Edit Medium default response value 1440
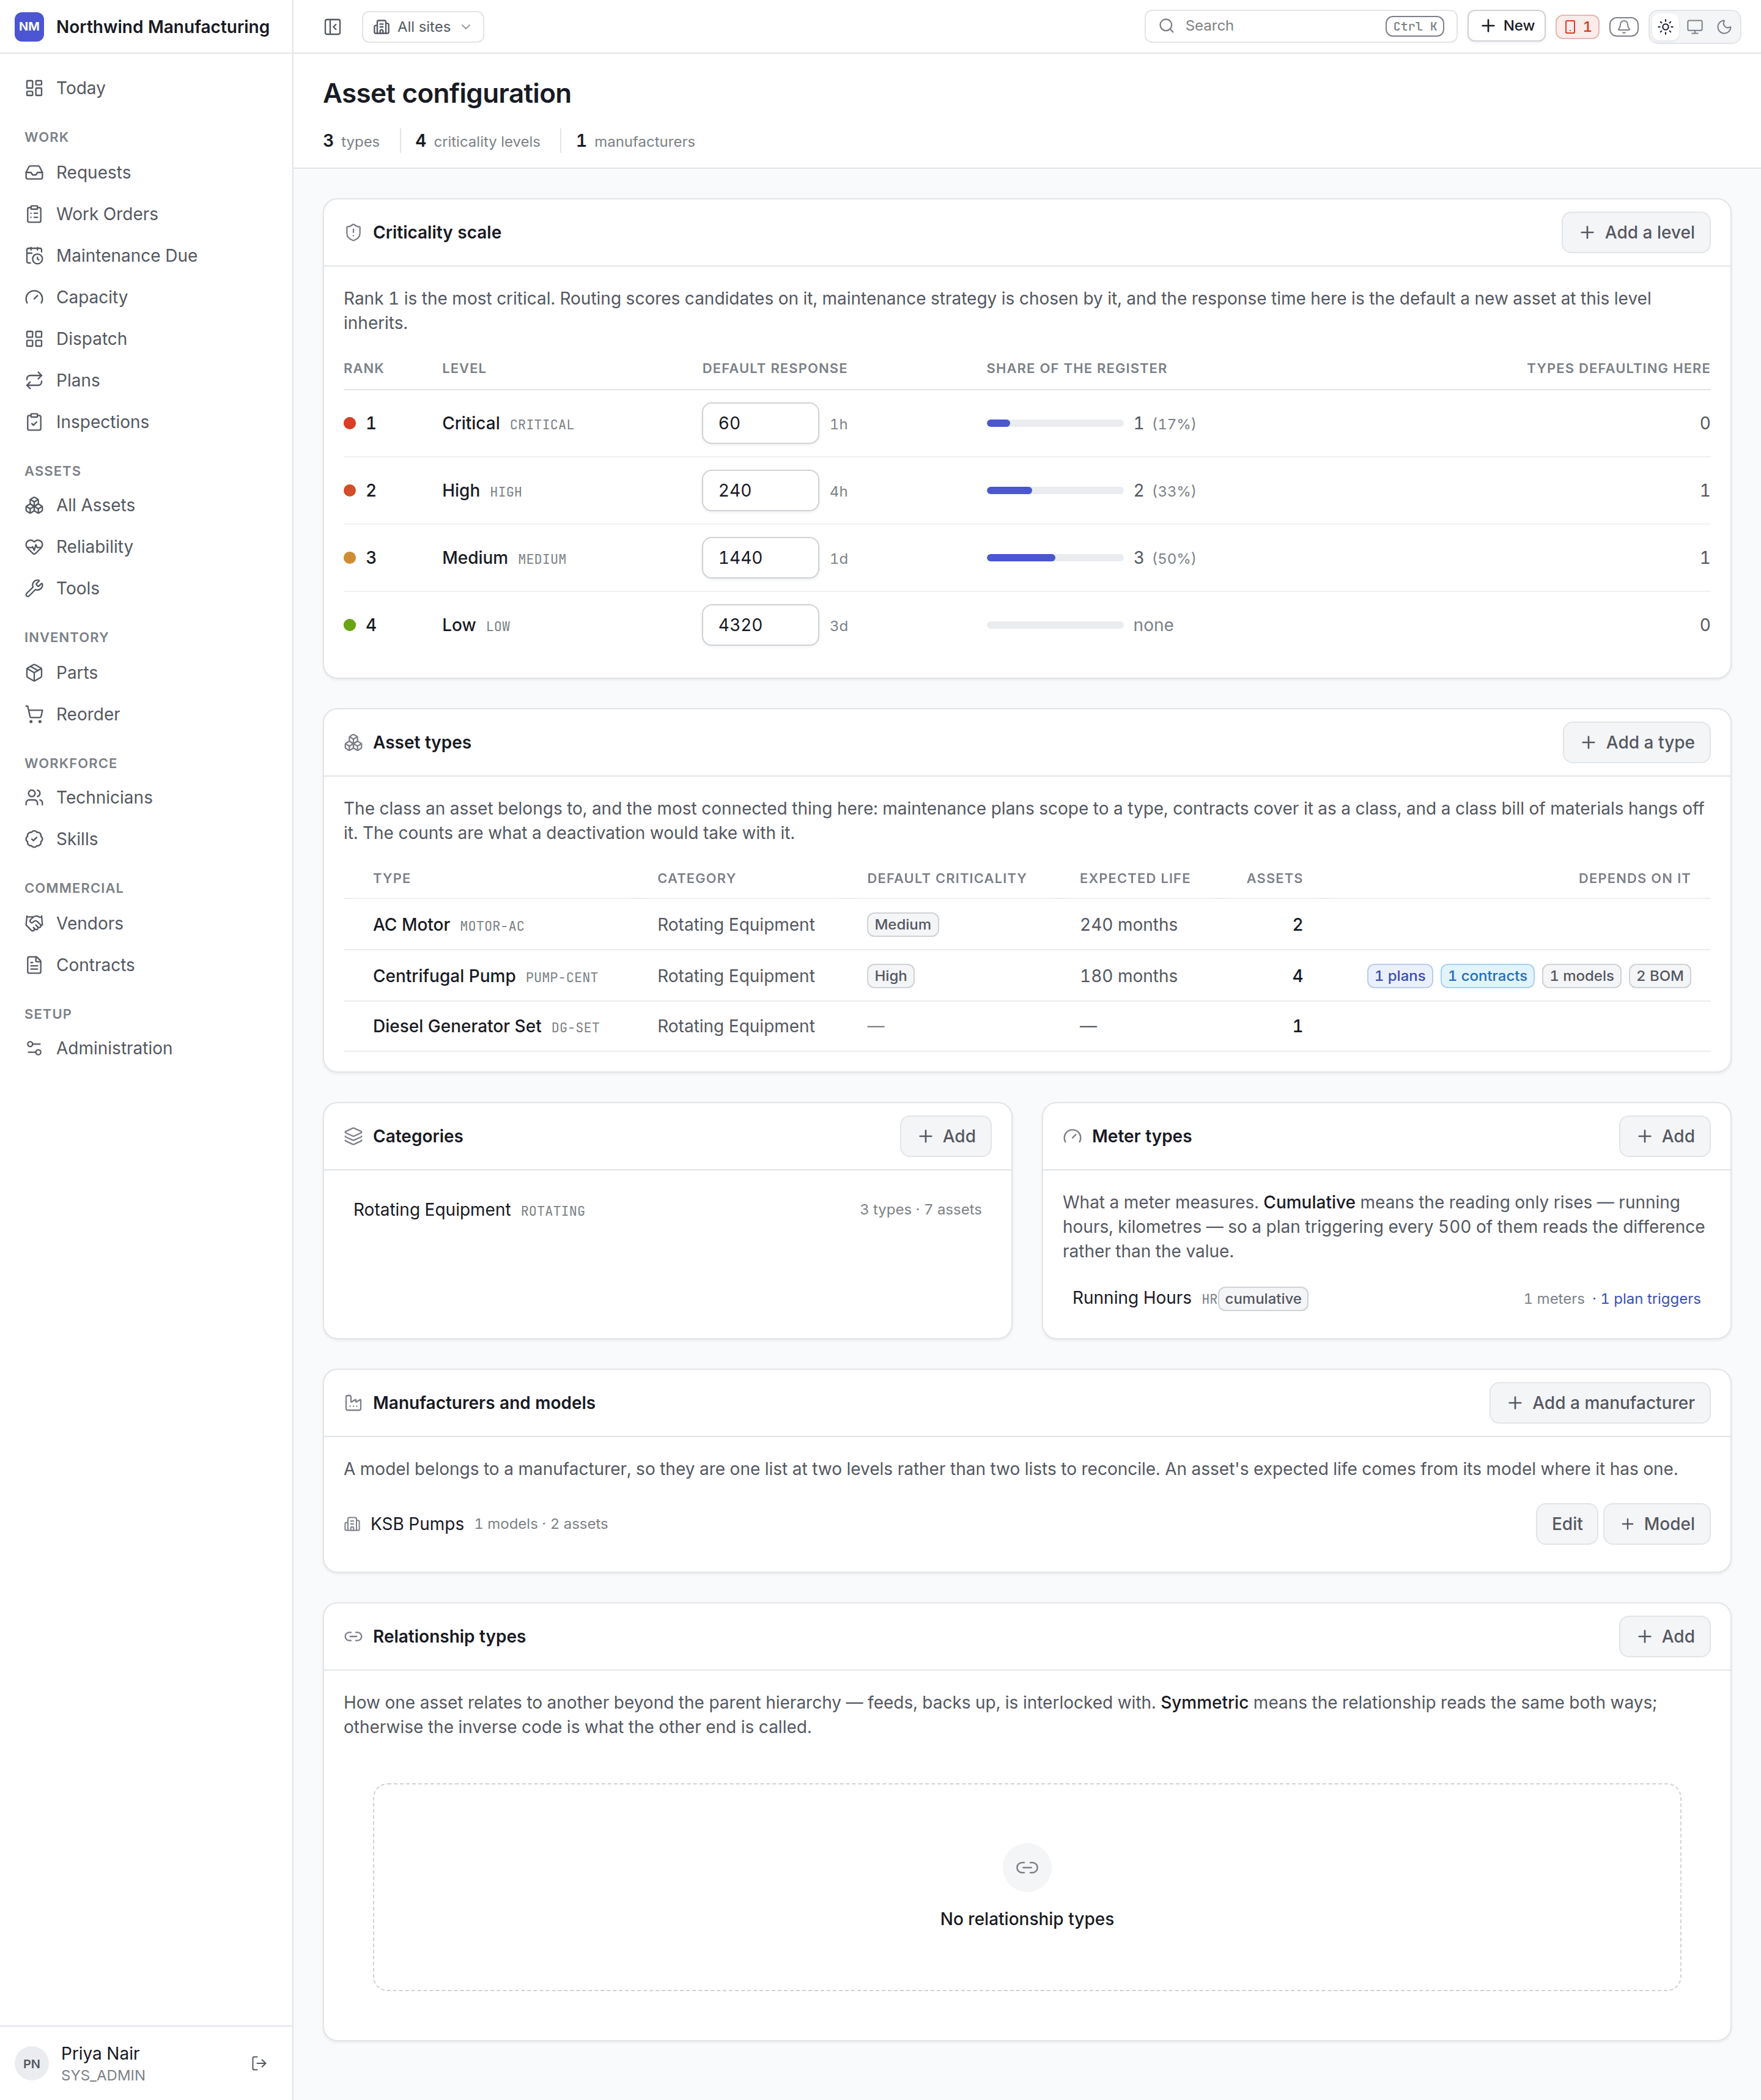 760,557
